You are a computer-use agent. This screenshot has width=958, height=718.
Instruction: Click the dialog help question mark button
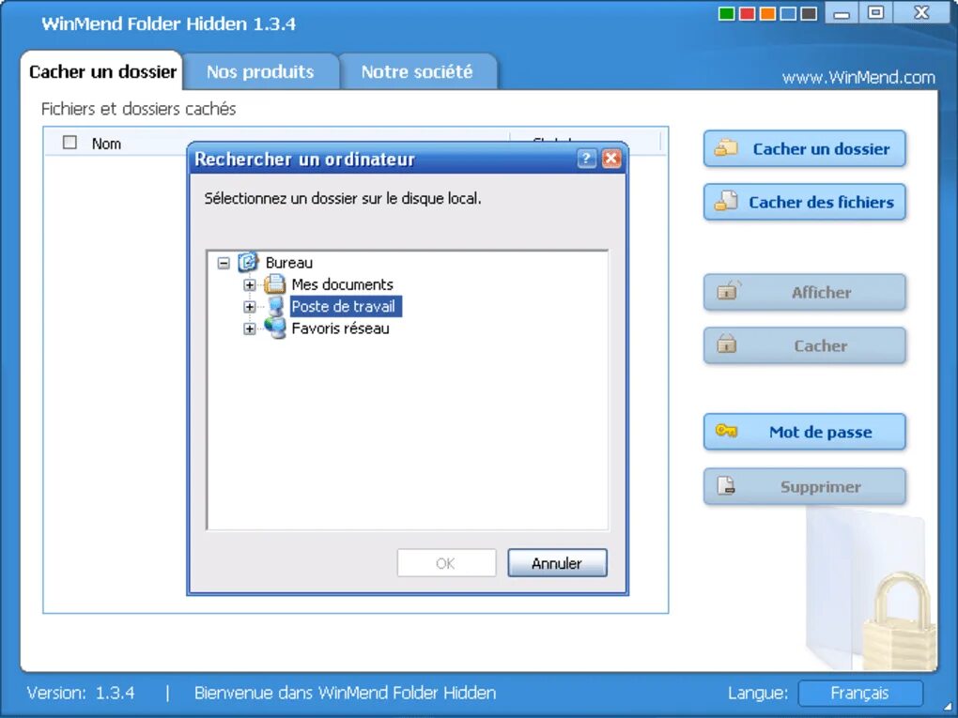[586, 159]
